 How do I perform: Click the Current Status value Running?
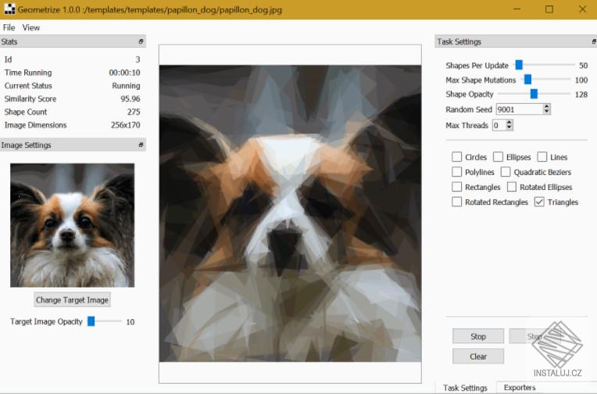point(126,86)
